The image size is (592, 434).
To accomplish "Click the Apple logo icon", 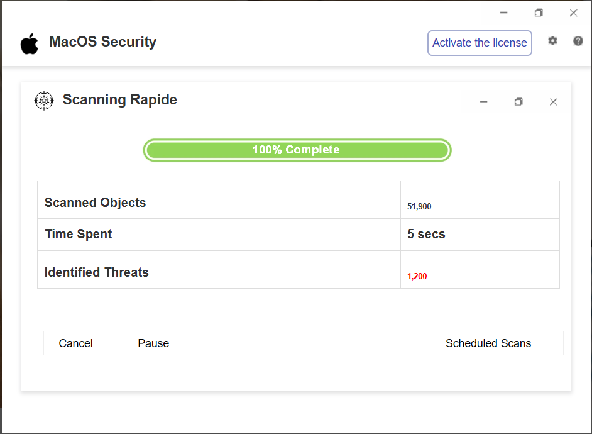I will 29,43.
